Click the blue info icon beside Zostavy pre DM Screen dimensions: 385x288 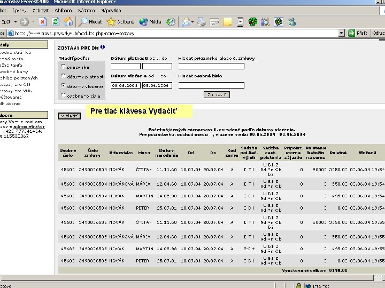click(103, 47)
